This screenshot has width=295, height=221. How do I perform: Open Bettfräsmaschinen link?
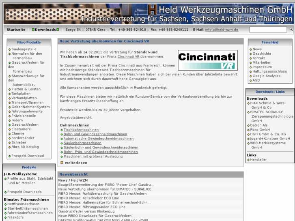pyautogui.click(x=23, y=204)
